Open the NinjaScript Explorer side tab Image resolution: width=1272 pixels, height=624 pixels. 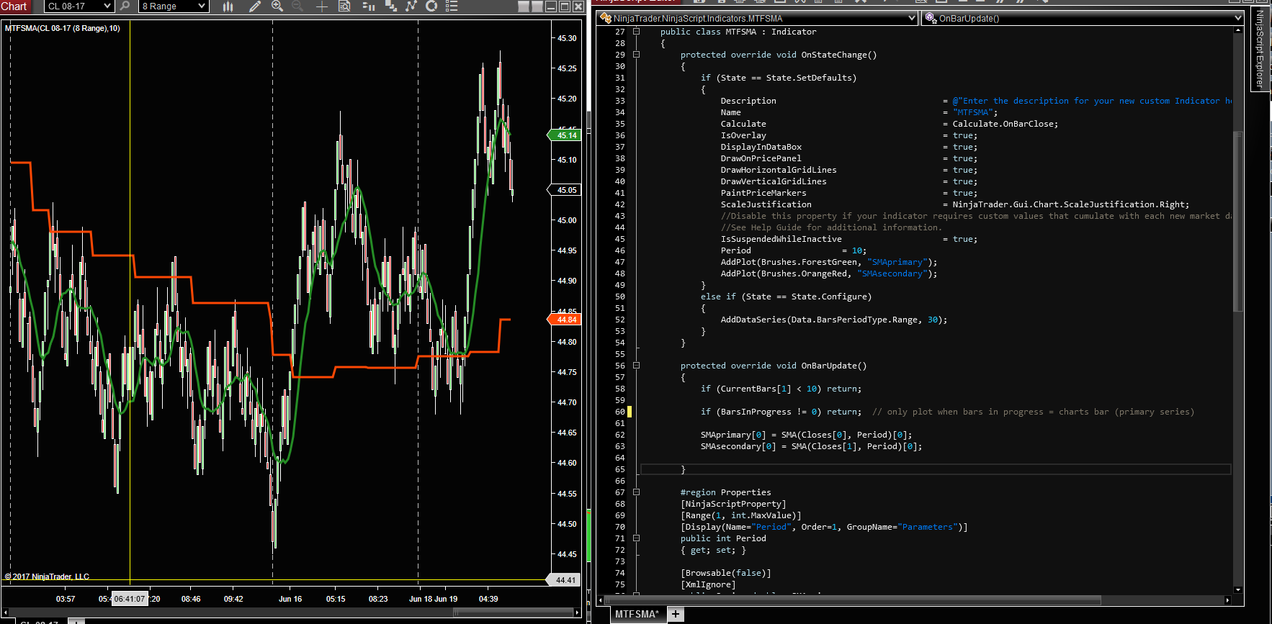[x=1259, y=49]
